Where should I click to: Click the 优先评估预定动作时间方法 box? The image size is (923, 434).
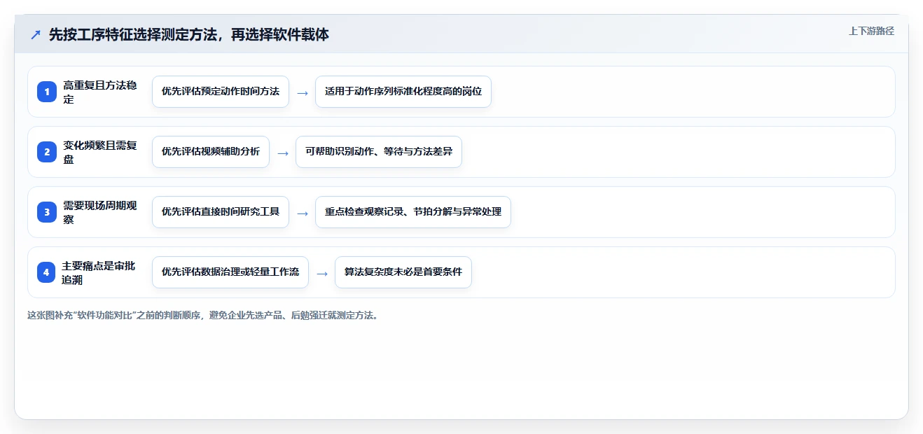[221, 92]
